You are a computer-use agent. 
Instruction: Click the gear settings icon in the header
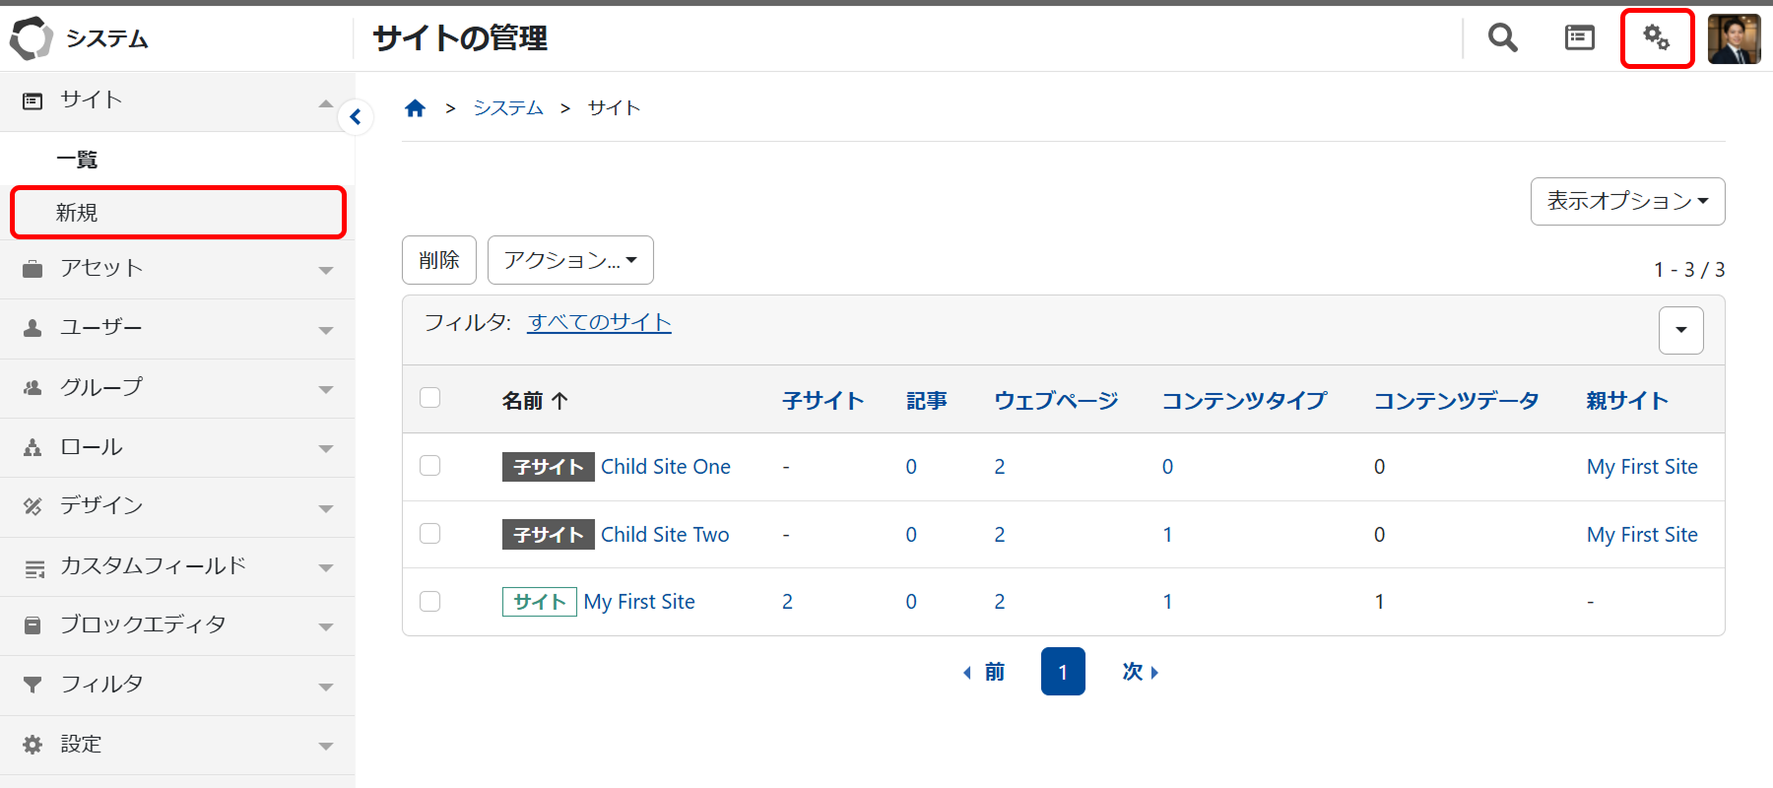(x=1658, y=37)
